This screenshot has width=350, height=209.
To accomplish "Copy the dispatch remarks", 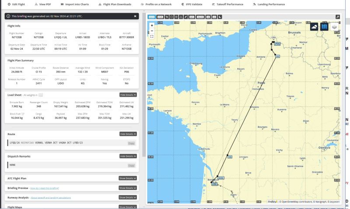I will [131, 166].
